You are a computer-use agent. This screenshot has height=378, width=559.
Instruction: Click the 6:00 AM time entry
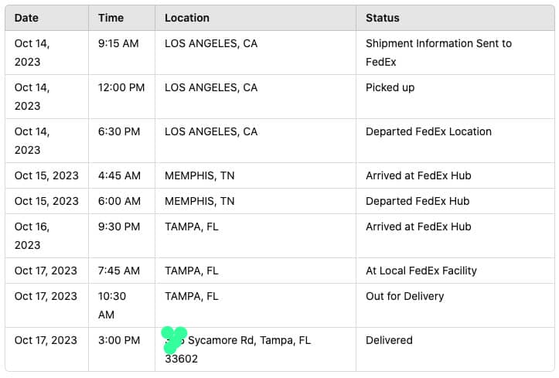[119, 201]
